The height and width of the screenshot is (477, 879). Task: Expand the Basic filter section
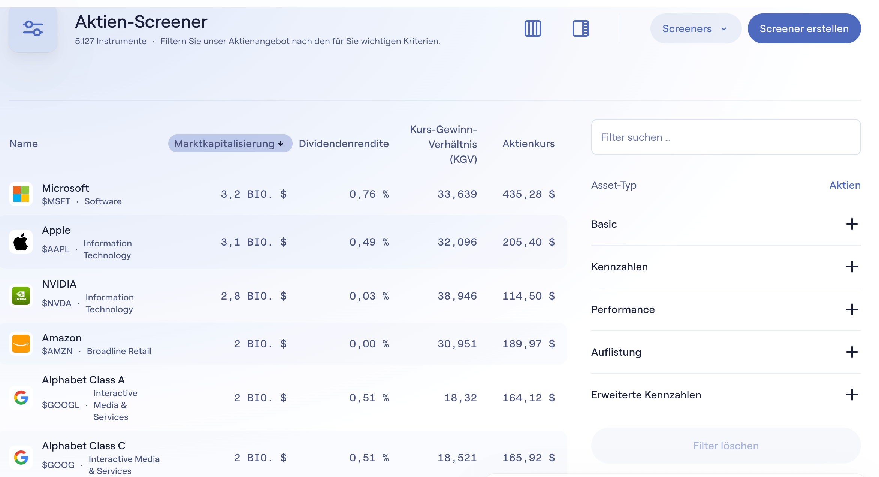coord(726,224)
